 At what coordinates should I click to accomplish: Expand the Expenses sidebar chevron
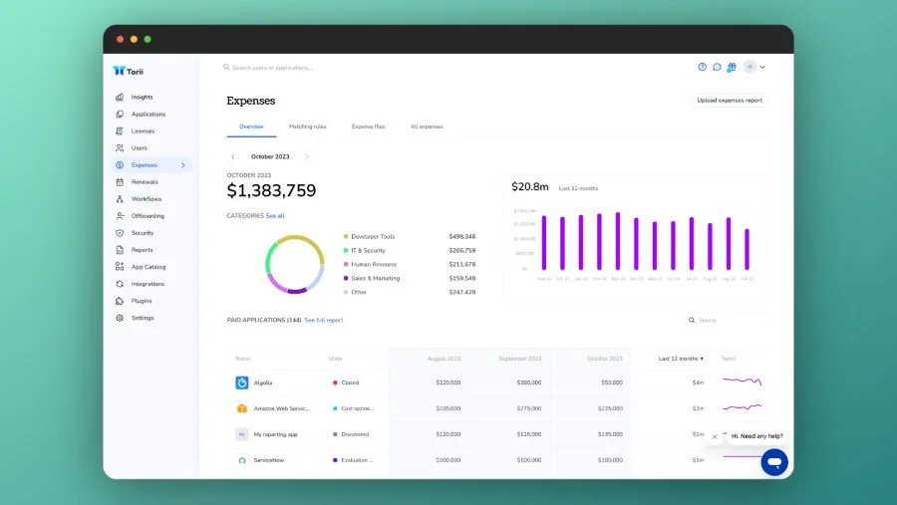pos(183,165)
